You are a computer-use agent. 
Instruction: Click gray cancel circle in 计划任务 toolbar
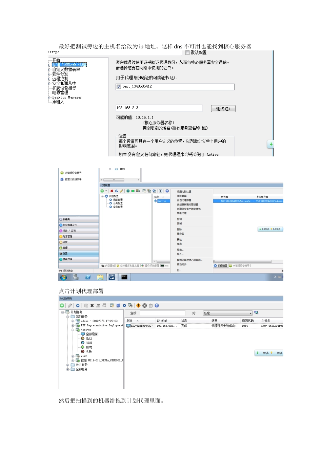tap(145, 305)
